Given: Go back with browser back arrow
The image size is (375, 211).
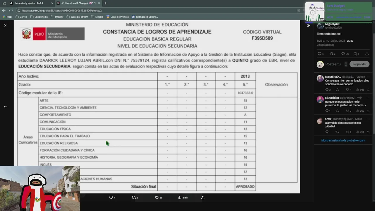Looking at the screenshot, I should point(4,11).
